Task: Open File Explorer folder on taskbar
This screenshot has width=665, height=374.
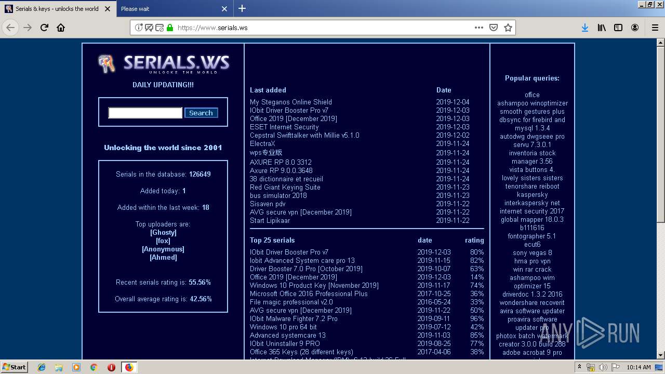Action: tap(59, 367)
